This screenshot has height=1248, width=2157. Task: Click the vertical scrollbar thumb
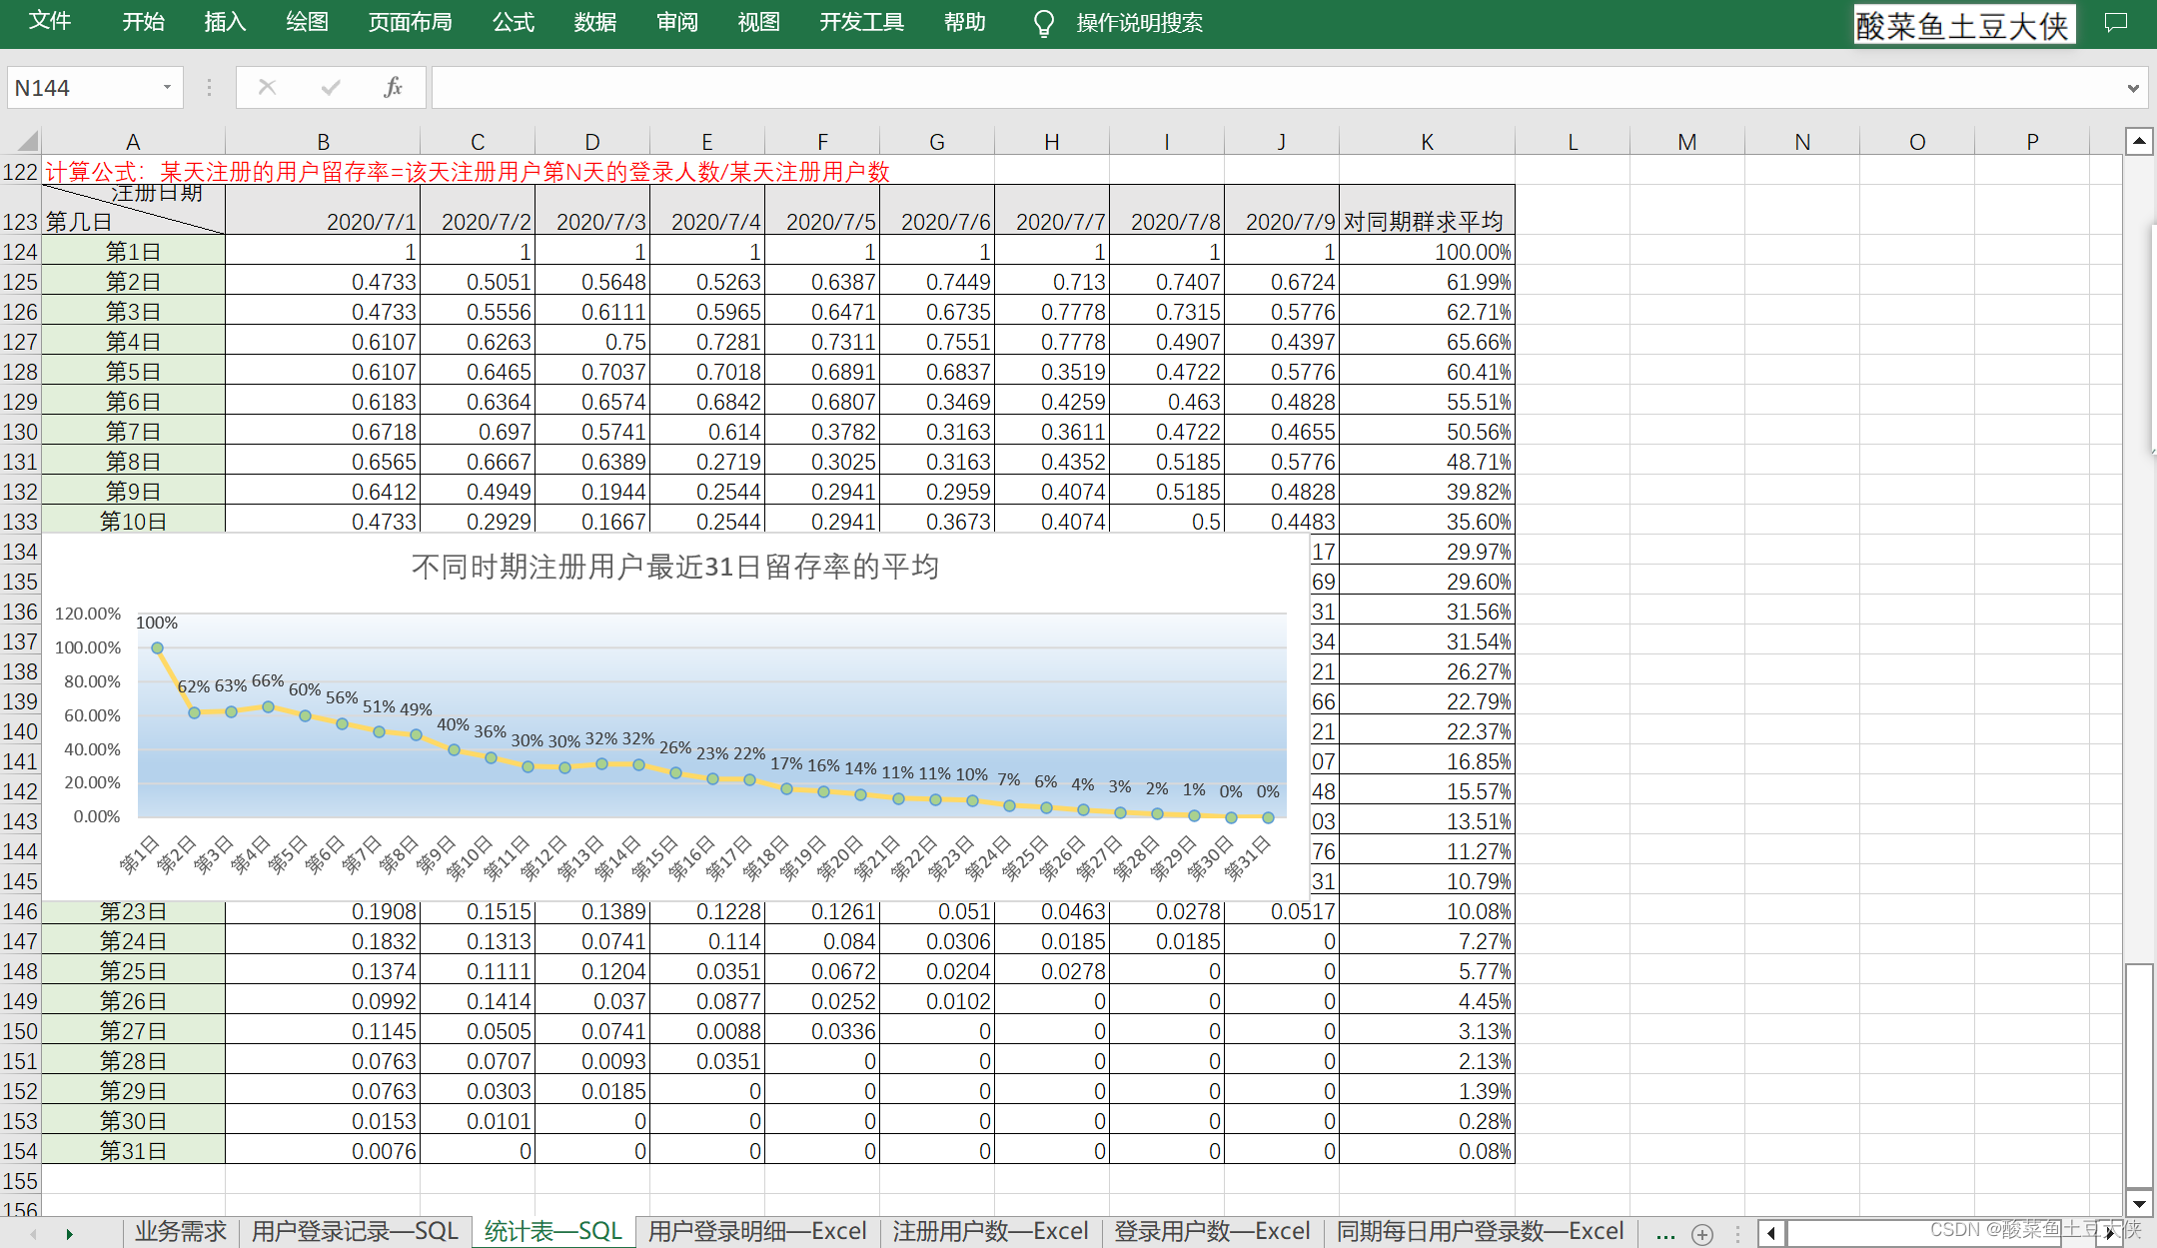(2139, 1075)
